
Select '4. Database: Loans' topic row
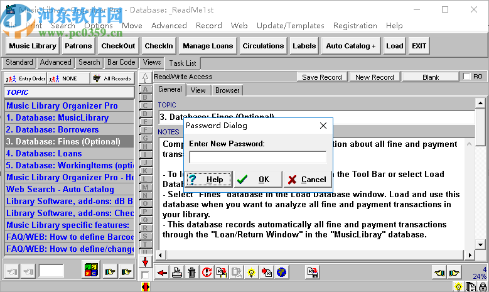69,153
